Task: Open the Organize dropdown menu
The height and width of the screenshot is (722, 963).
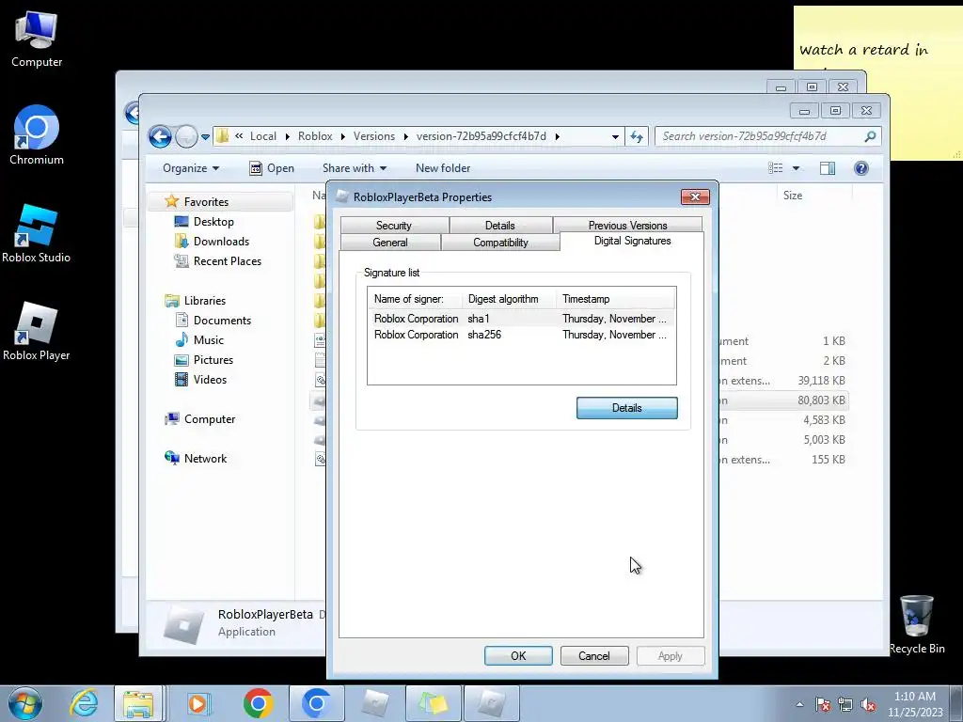Action: pos(190,168)
